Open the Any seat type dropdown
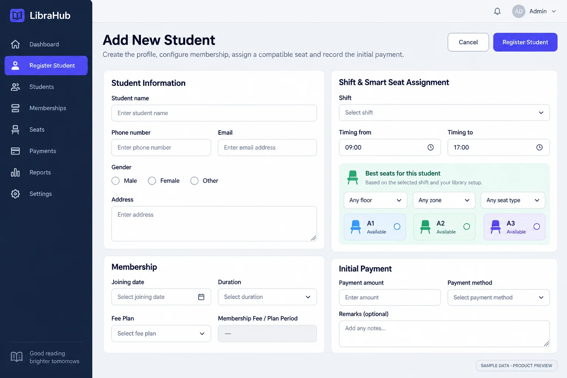This screenshot has height=378, width=567. (513, 200)
